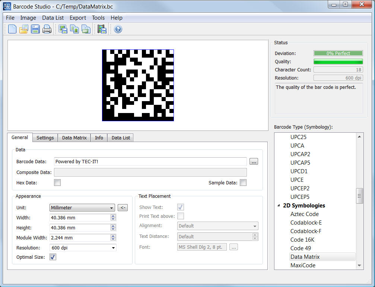Select Code 49 symbology
The image size is (375, 287).
301,248
